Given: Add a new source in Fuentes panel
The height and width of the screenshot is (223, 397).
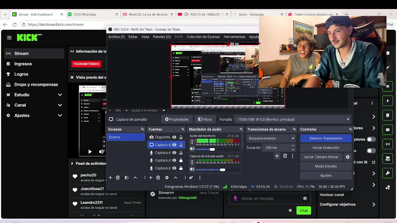Looking at the screenshot, I should point(150,177).
